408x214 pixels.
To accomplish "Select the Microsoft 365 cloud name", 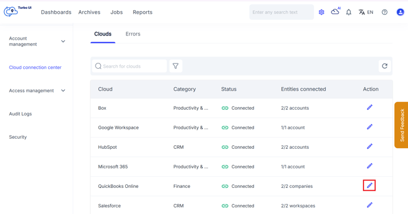I will (113, 167).
